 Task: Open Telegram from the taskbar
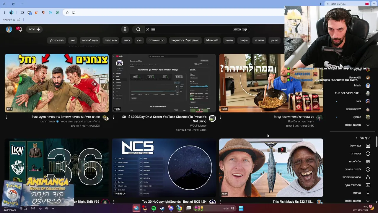click(x=136, y=208)
